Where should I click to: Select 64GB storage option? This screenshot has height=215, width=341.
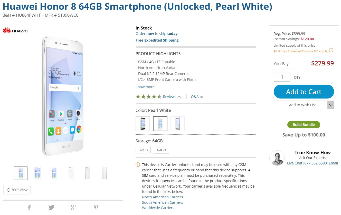pyautogui.click(x=161, y=150)
